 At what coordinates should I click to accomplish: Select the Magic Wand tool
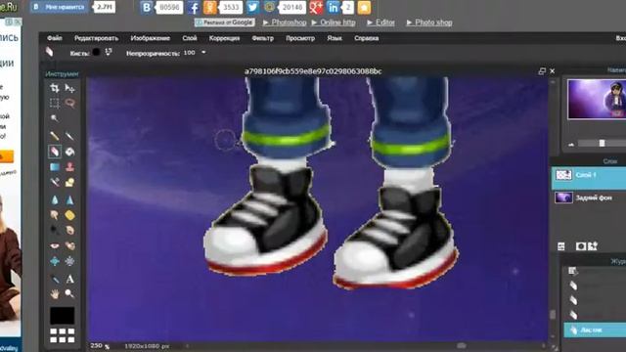tap(55, 118)
